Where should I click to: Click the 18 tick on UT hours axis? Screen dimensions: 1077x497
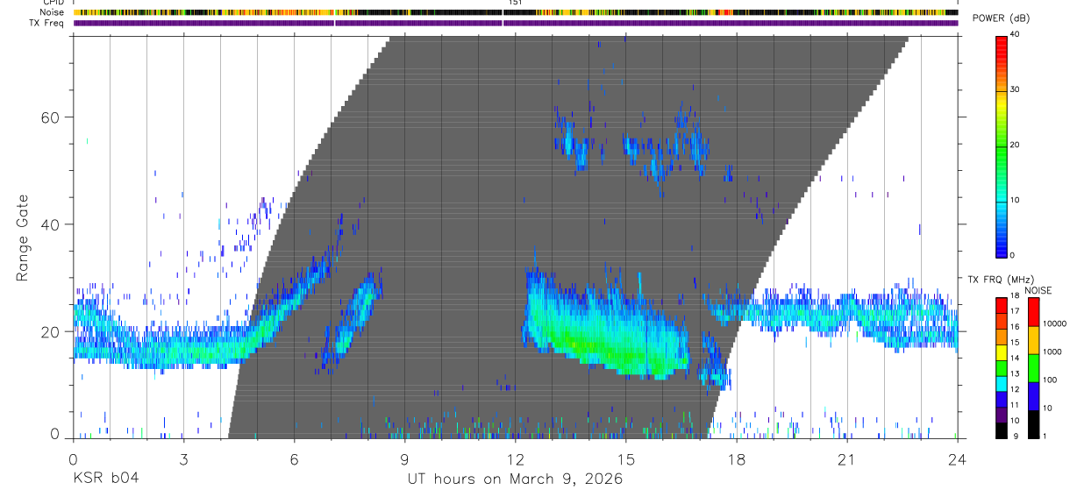coord(737,459)
